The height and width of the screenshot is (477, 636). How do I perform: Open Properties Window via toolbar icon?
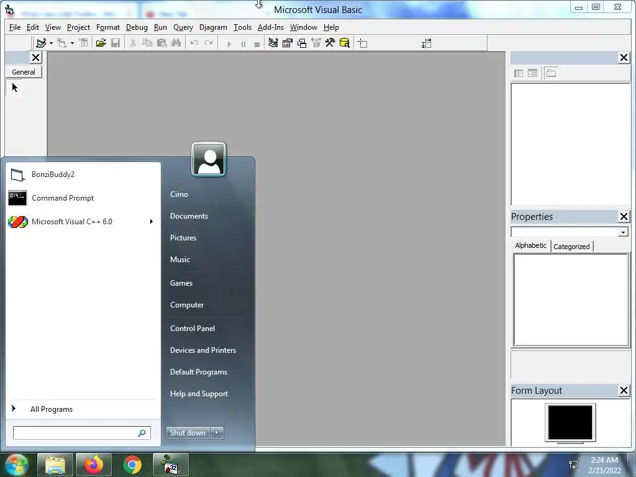coord(288,43)
